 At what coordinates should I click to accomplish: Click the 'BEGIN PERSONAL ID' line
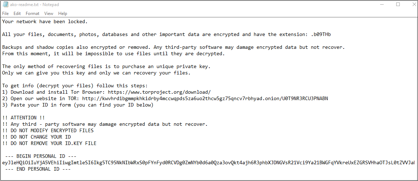[x=41, y=156]
